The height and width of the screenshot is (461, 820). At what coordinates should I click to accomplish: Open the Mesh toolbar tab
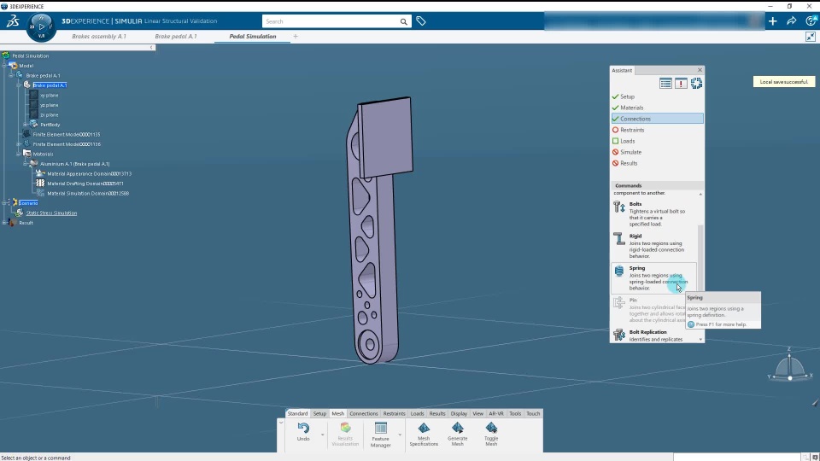[338, 413]
